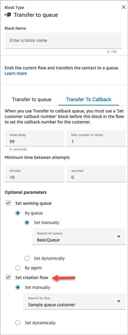This screenshot has width=128, height=335.
Task: Click the minutes field showing 10
Action: (35, 174)
